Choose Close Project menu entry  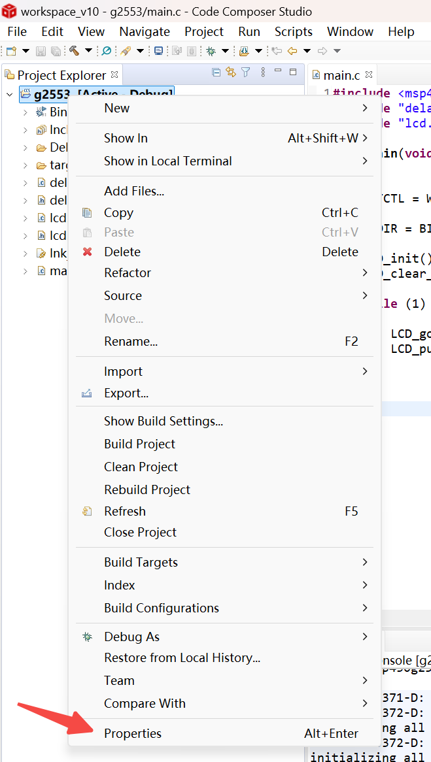coord(224,532)
